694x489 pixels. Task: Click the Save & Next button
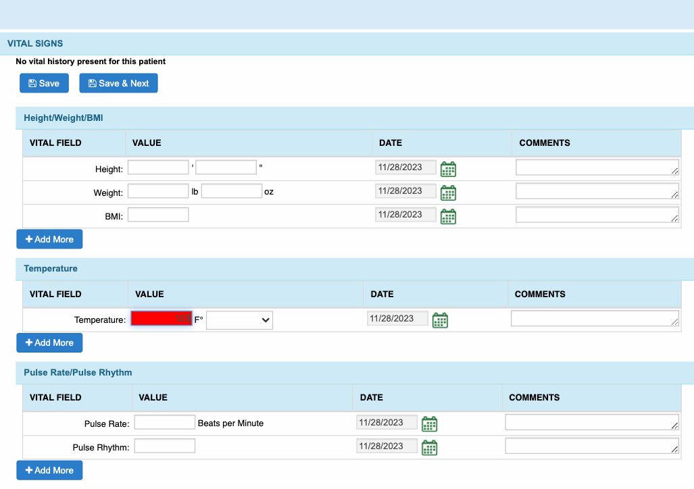tap(118, 83)
